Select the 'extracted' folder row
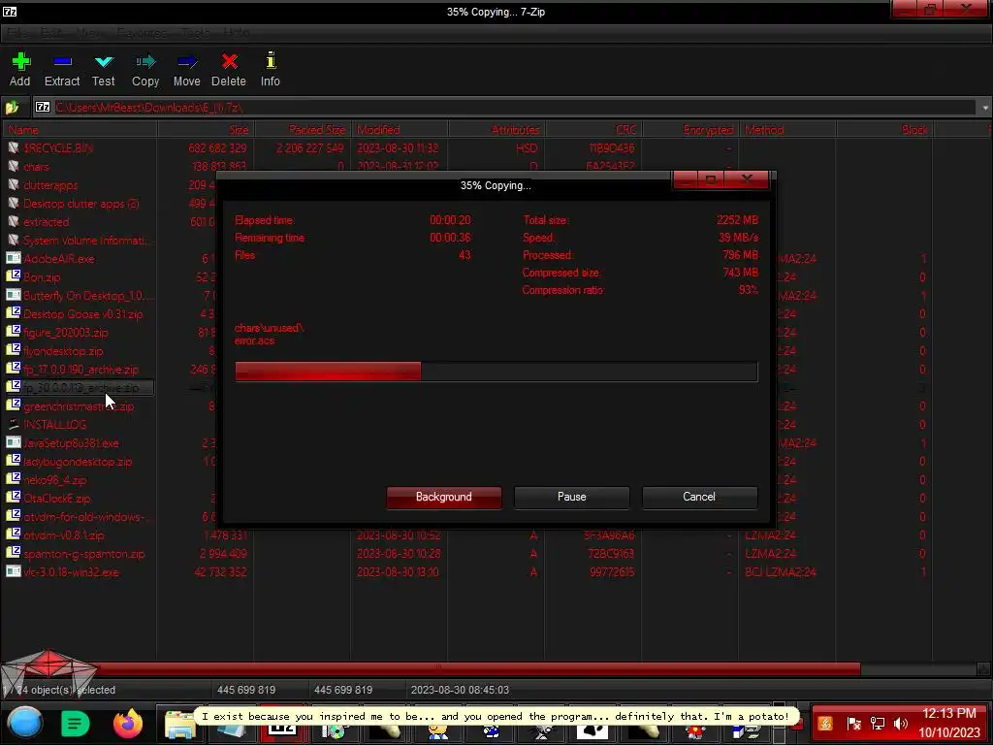993x745 pixels. pyautogui.click(x=47, y=222)
